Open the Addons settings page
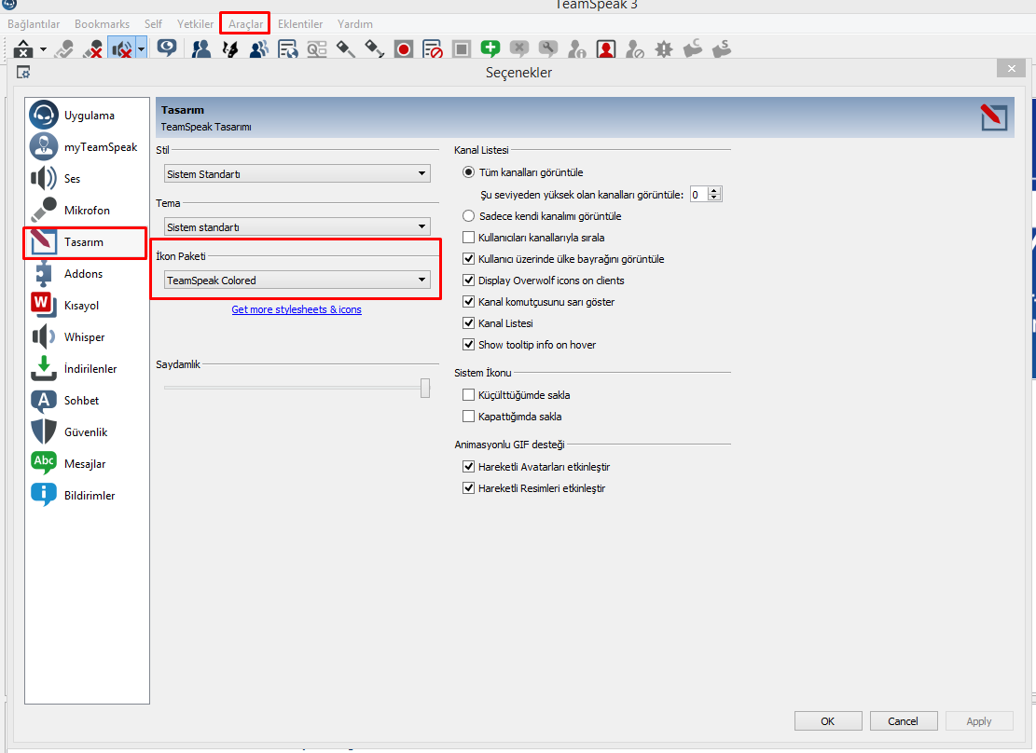Screen dimensions: 1036x753 (x=87, y=273)
